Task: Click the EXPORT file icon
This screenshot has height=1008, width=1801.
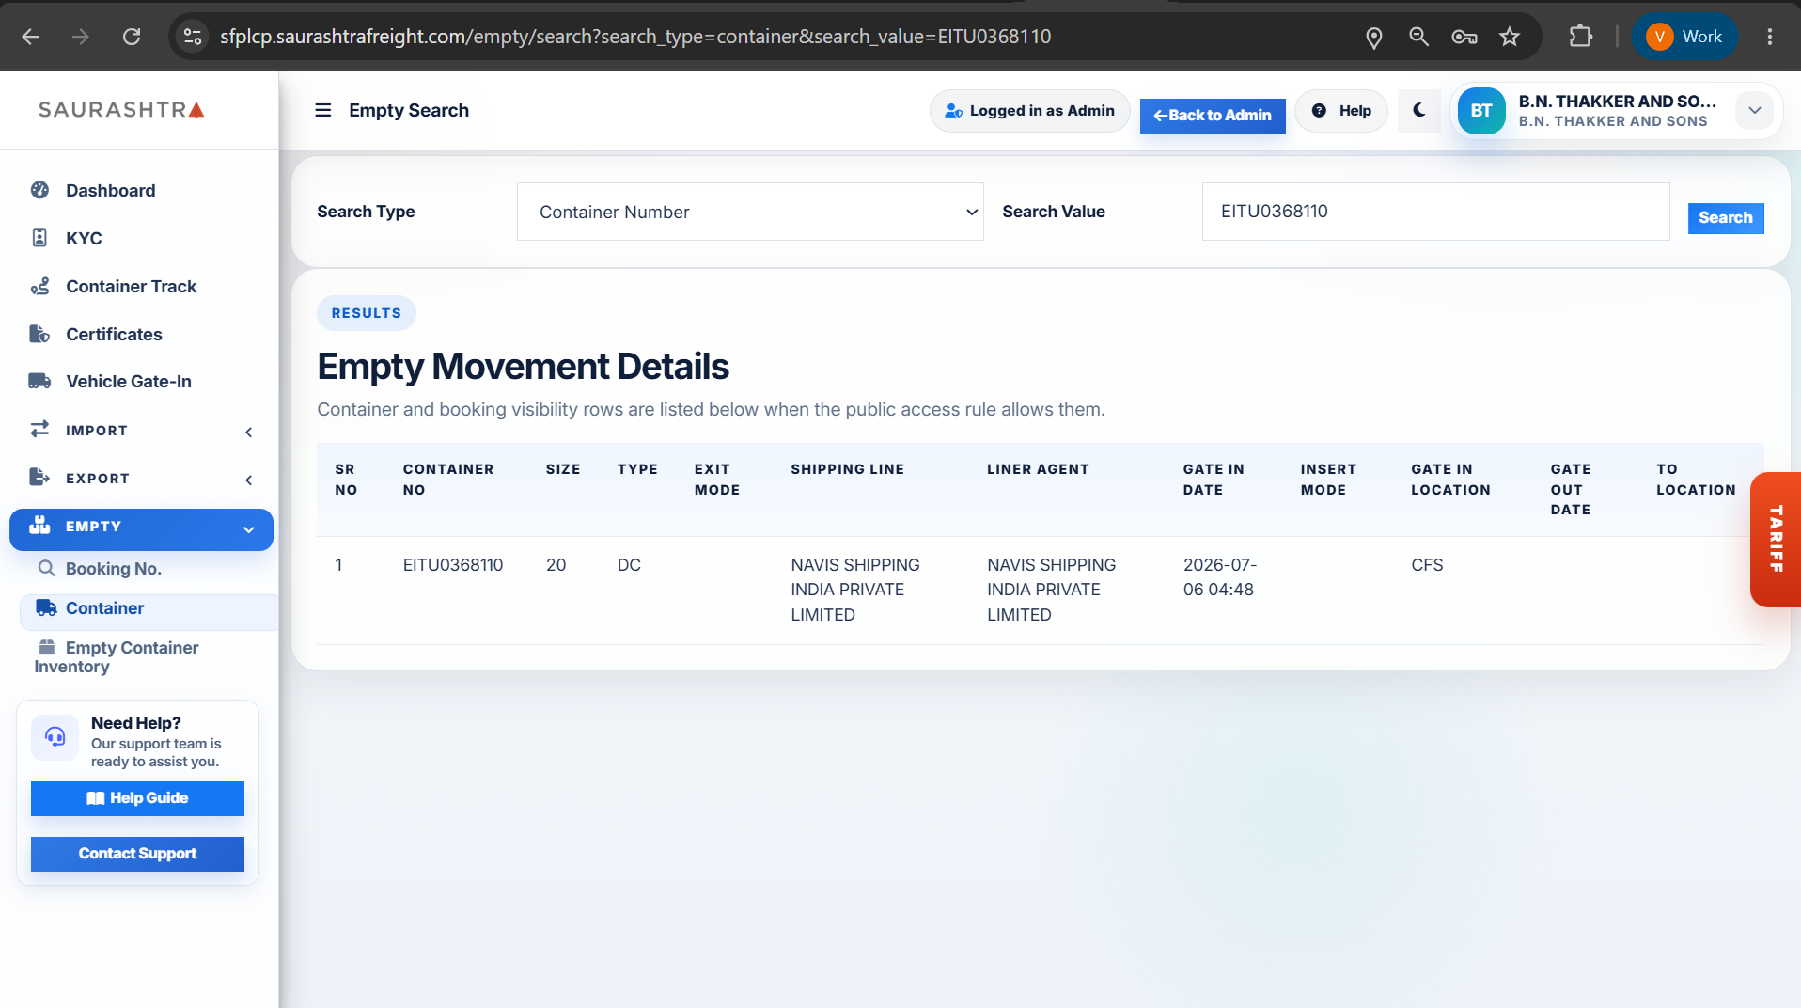Action: [39, 477]
